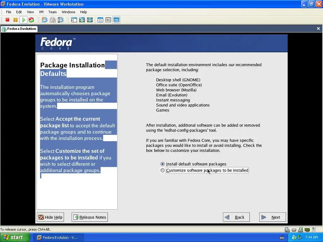323x242 pixels.
Task: Click the 'To release cursor' status bar text
Action: (25, 229)
